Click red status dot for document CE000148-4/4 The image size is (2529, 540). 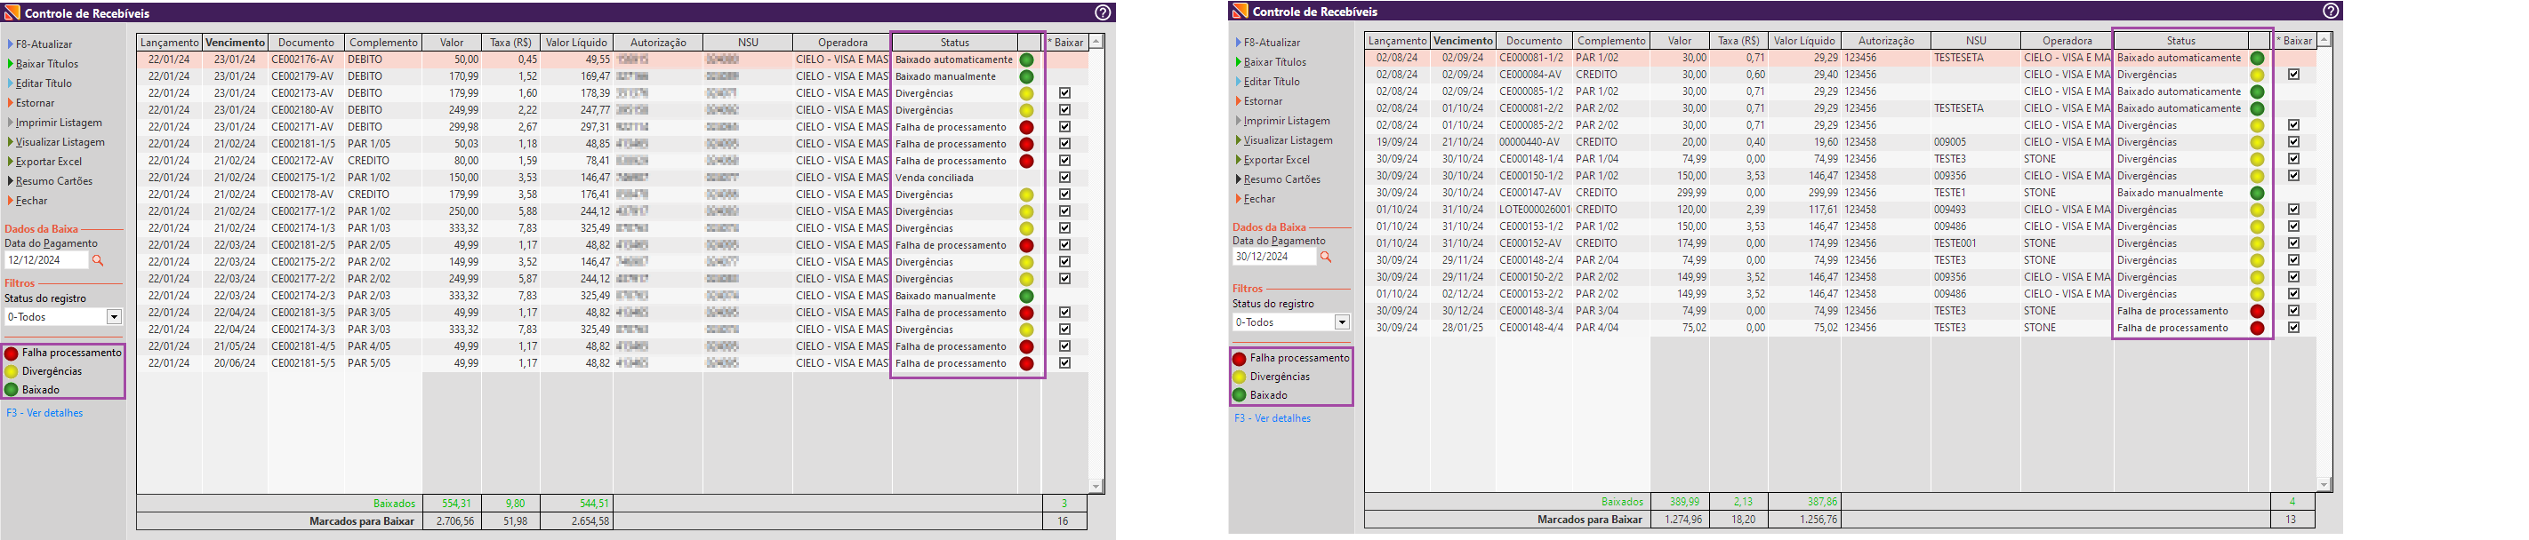(2257, 329)
